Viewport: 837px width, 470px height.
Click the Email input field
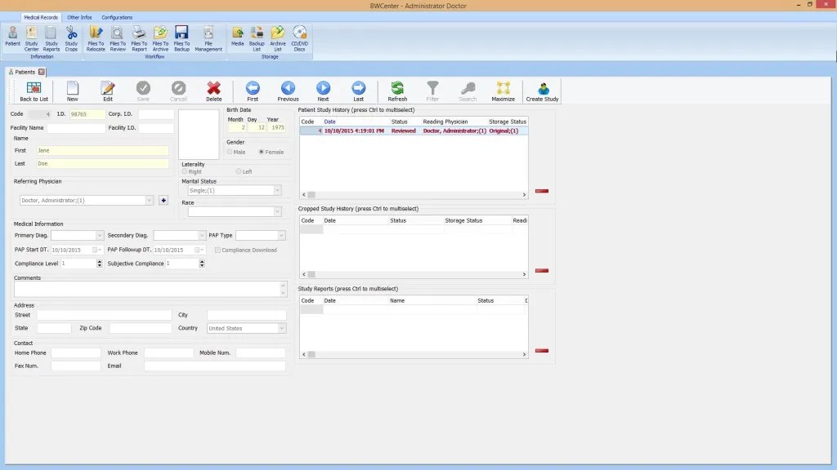tap(215, 366)
